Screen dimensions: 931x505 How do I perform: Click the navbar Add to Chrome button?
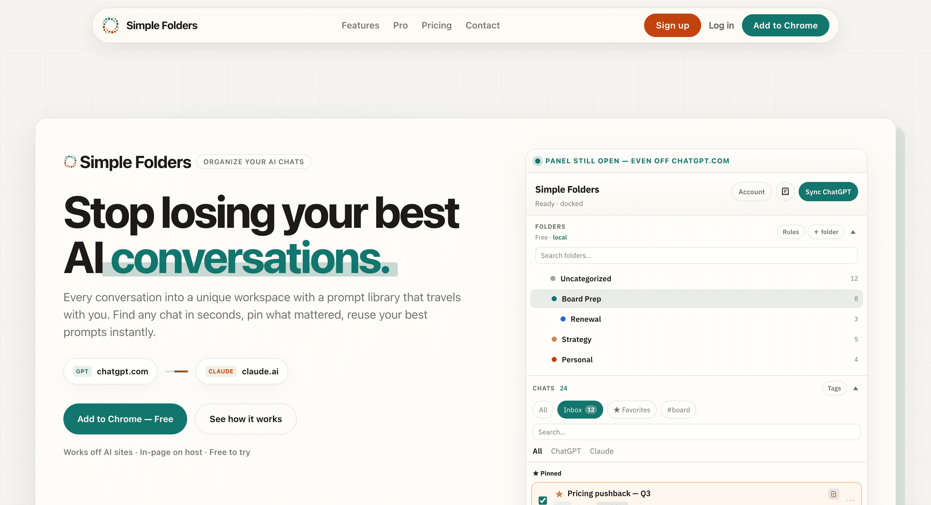[785, 25]
